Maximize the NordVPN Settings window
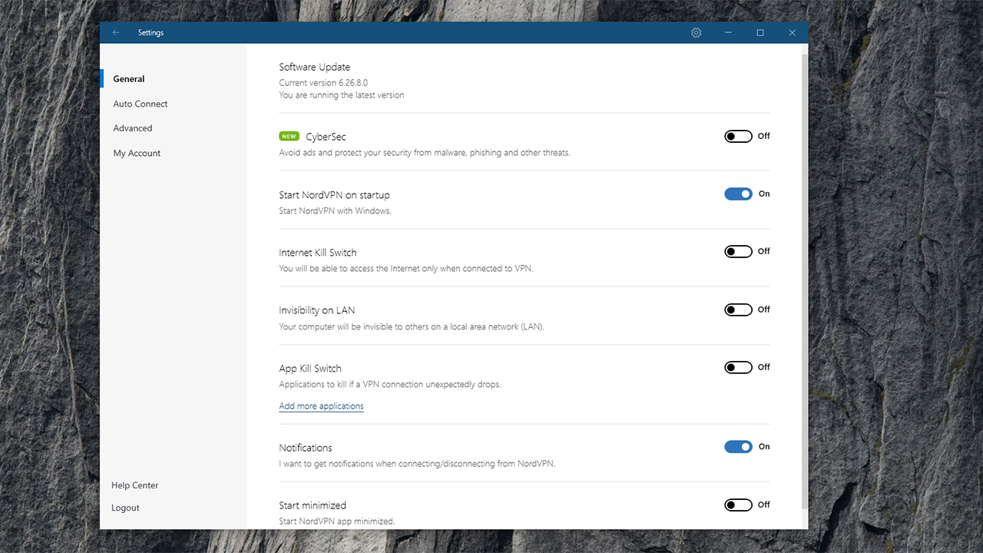 pyautogui.click(x=760, y=32)
